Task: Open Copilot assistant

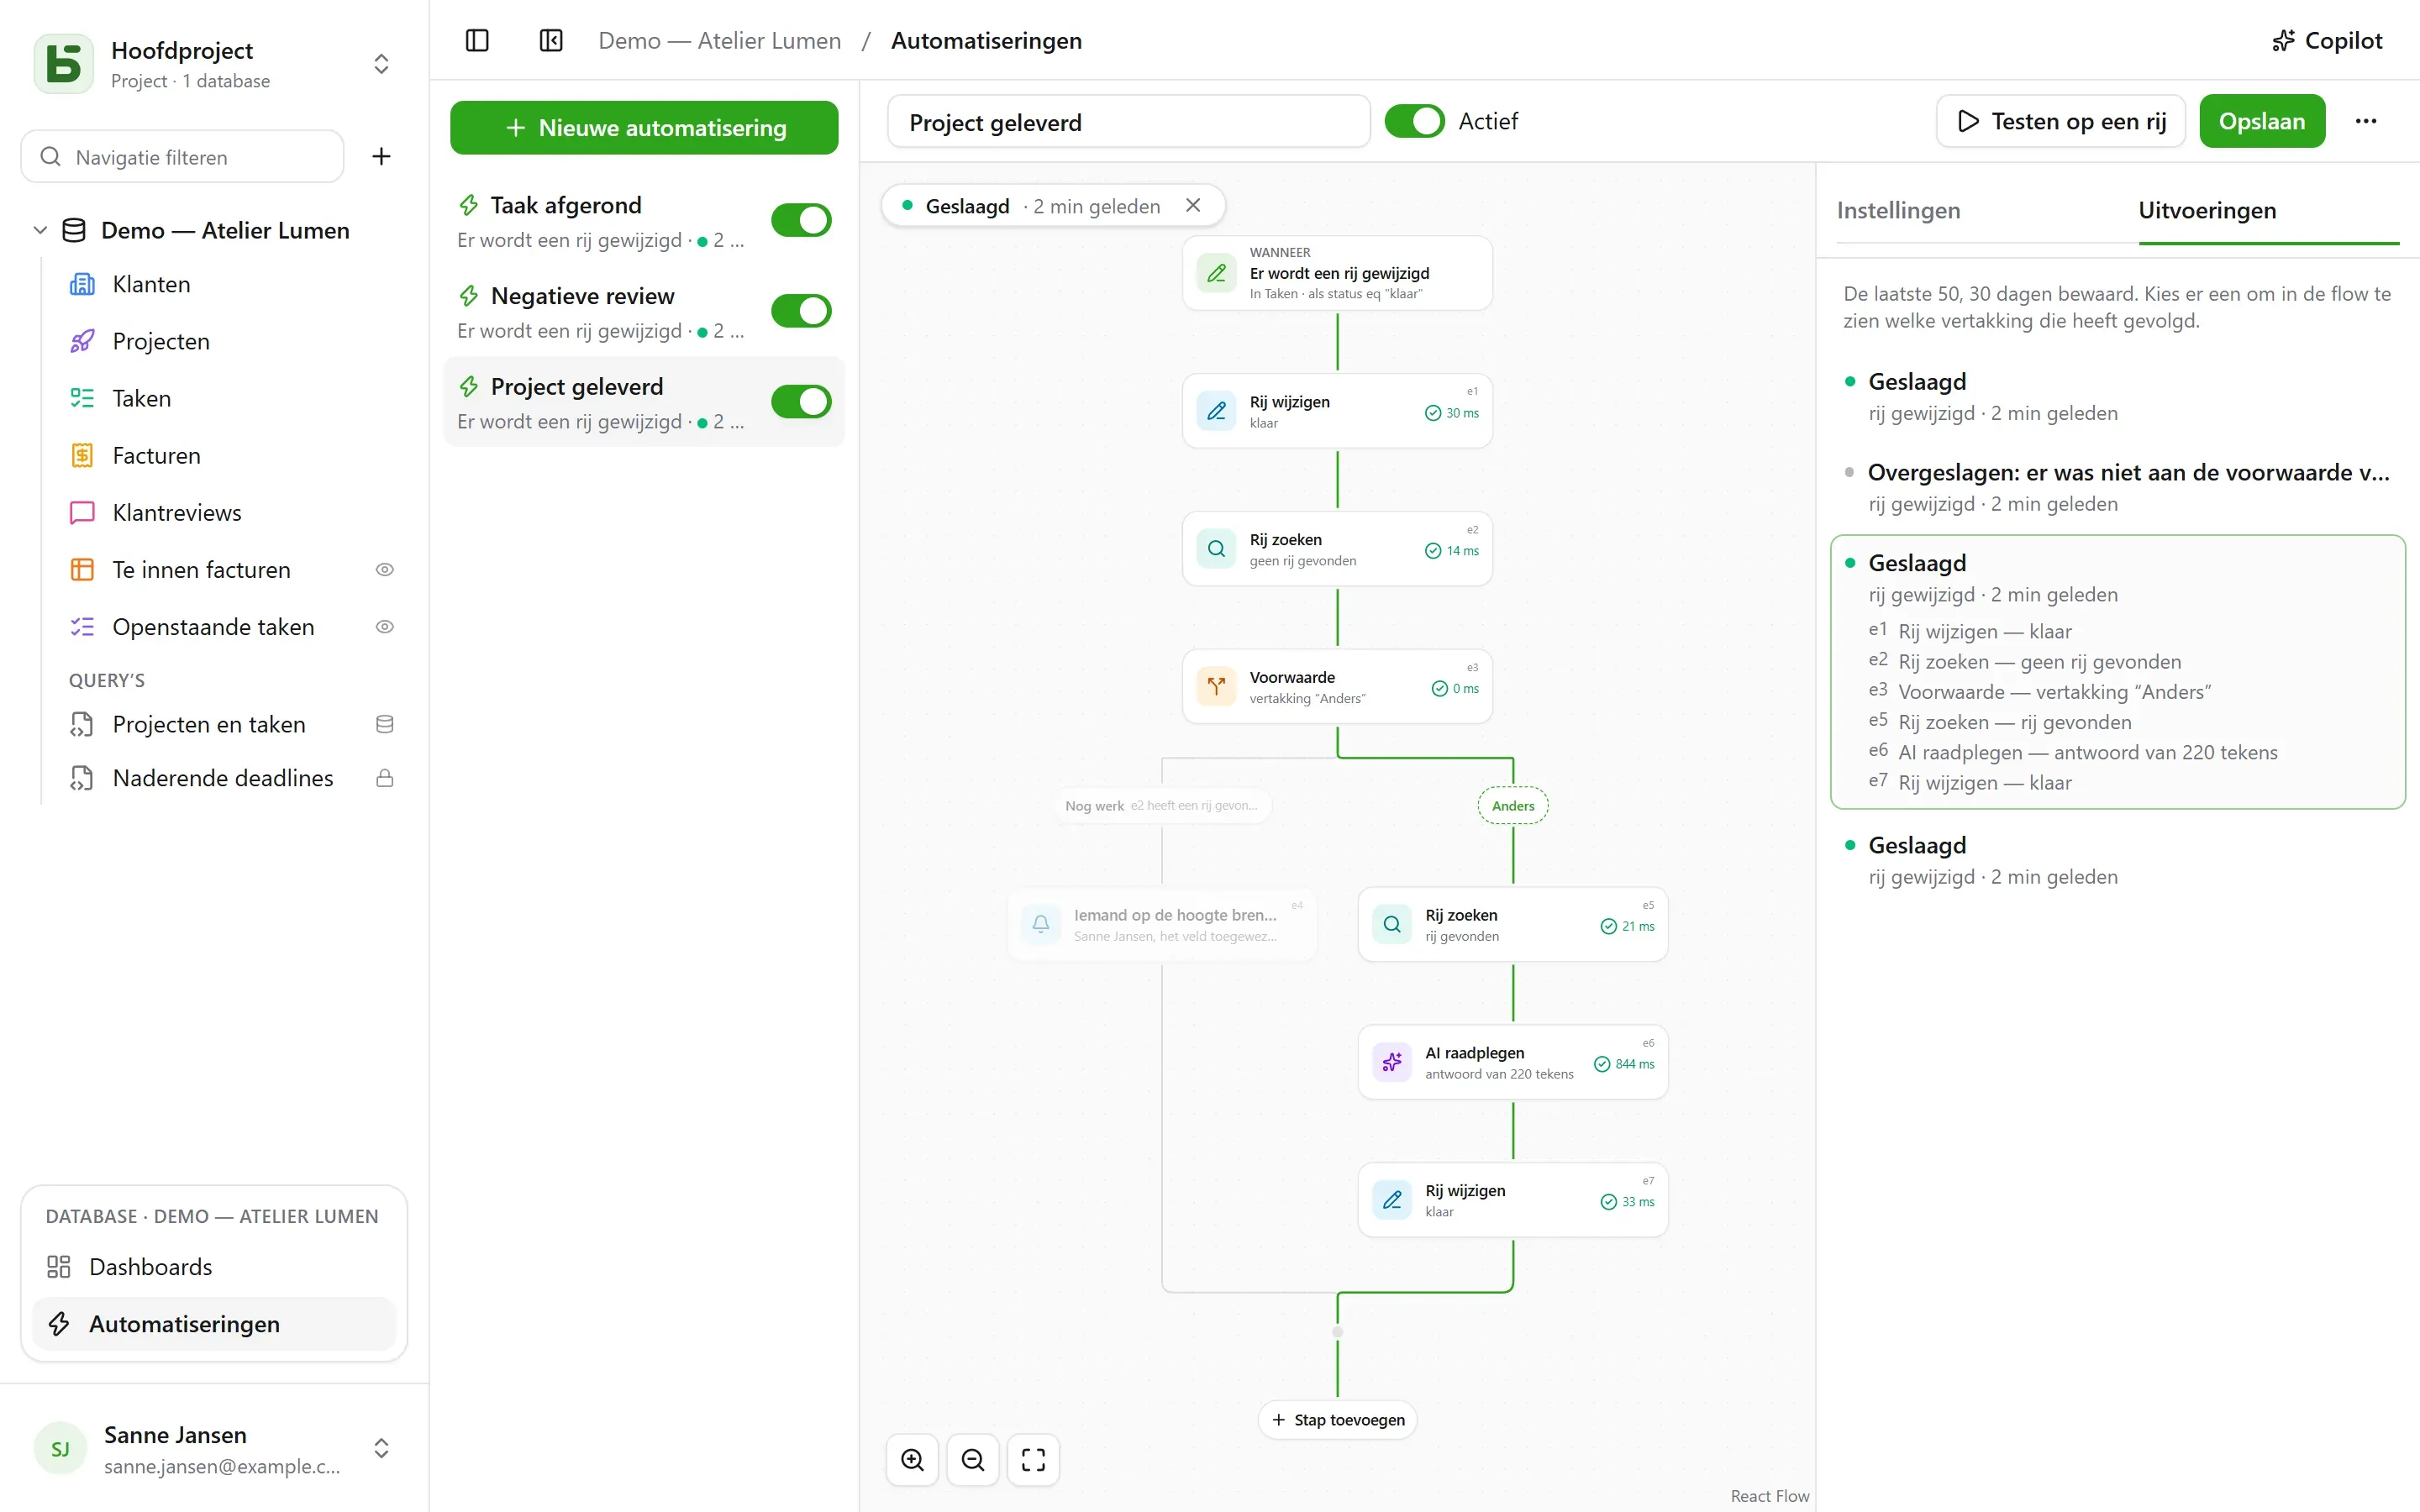Action: pos(2327,40)
